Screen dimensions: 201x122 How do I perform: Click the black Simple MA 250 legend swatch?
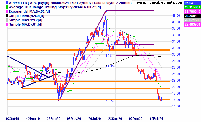(x=7, y=16)
